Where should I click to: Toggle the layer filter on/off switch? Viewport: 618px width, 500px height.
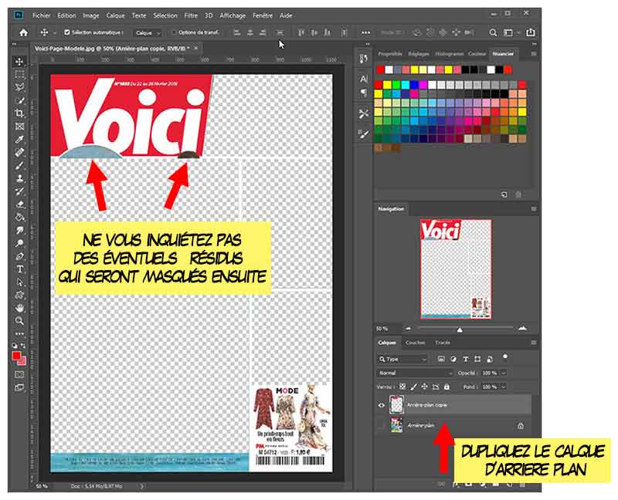coord(505,357)
